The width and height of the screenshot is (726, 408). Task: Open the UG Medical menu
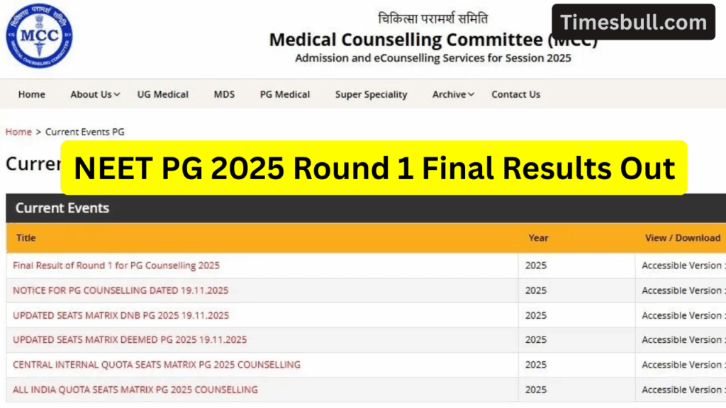[163, 94]
